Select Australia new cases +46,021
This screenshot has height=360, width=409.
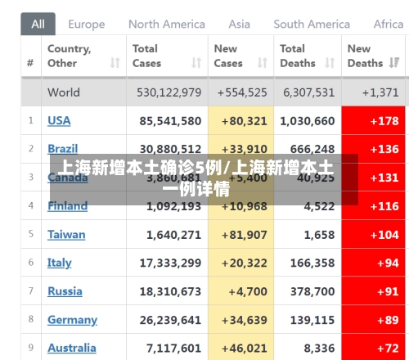pos(245,349)
